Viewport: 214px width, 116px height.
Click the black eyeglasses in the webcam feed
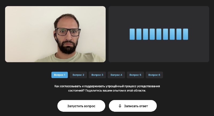[68, 32]
